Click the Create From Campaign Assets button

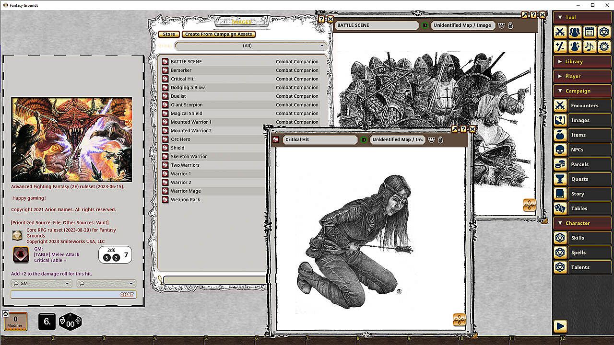218,34
